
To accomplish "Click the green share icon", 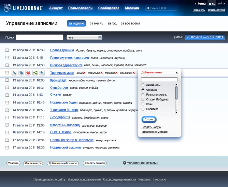I will point(35,73).
